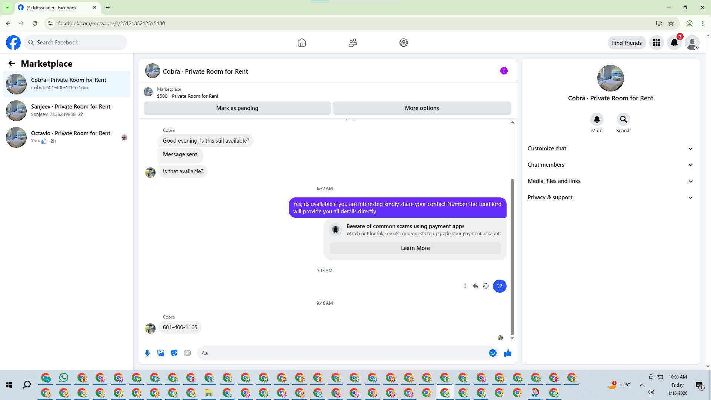Click the Mark as pending button
The width and height of the screenshot is (711, 400).
(x=237, y=108)
